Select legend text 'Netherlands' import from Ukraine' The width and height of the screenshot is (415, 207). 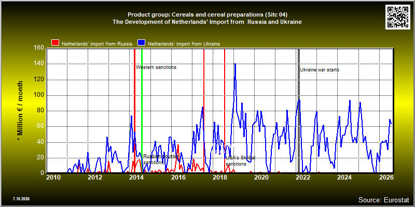pyautogui.click(x=184, y=44)
